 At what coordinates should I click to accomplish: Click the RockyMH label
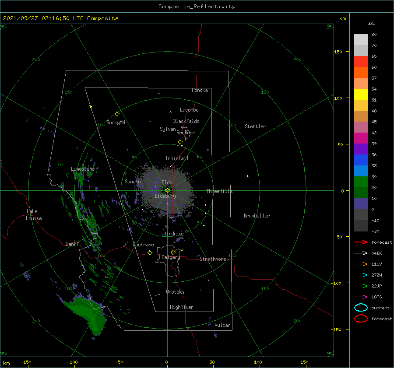(x=116, y=123)
